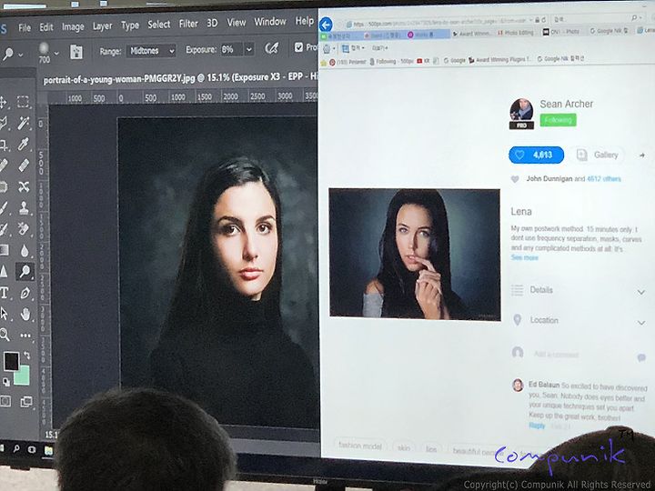Select the Rectangular Marquee tool

click(23, 102)
